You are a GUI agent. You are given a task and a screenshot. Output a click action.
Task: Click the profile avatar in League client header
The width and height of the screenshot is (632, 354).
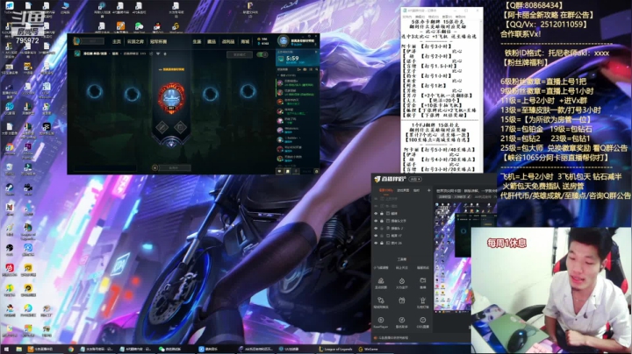284,41
